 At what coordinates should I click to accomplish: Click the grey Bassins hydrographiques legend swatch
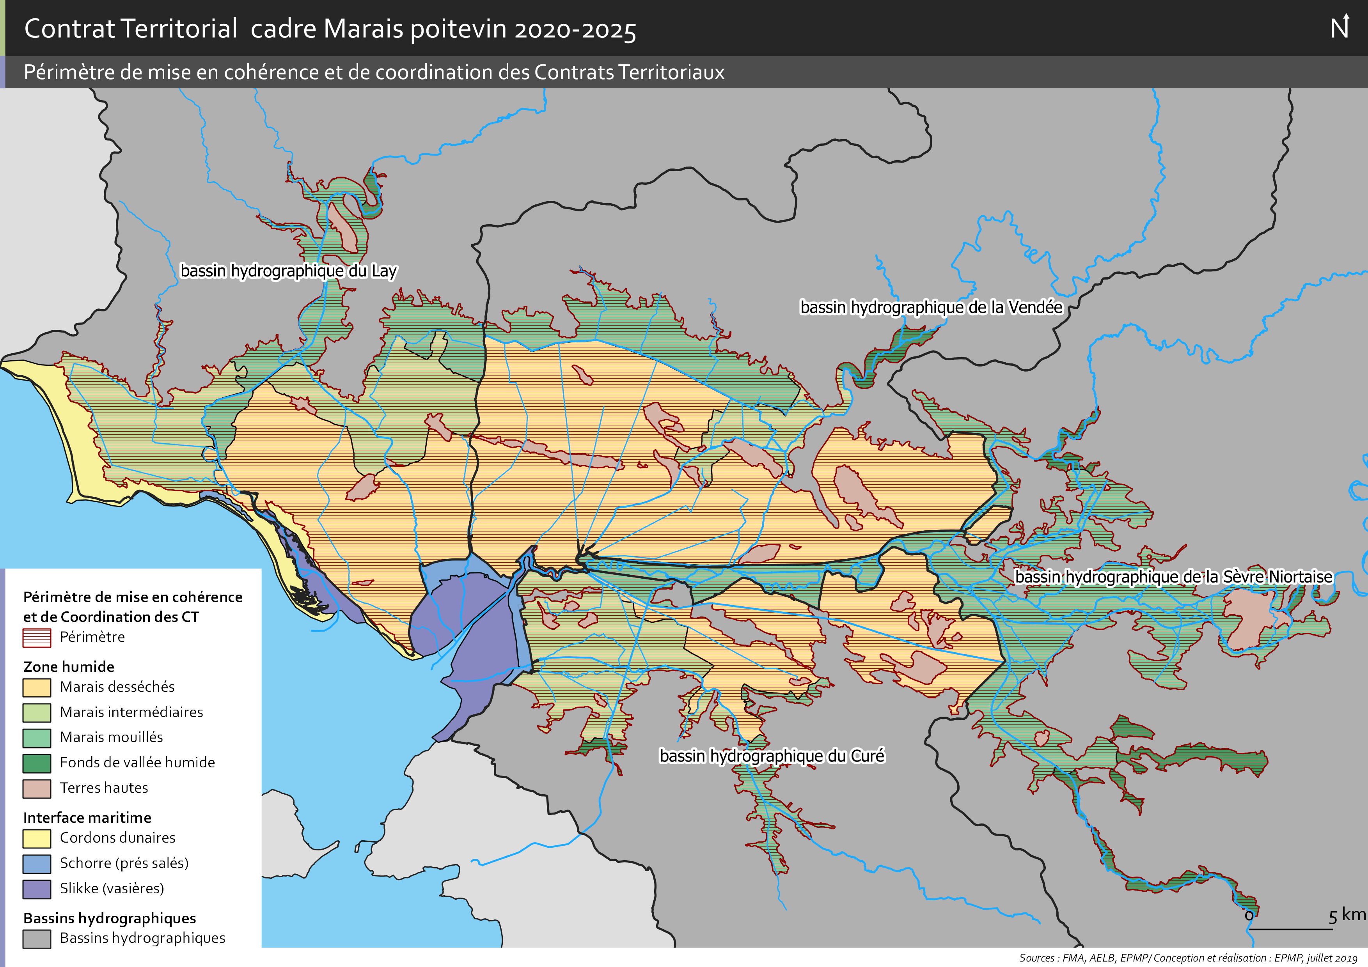tap(36, 939)
